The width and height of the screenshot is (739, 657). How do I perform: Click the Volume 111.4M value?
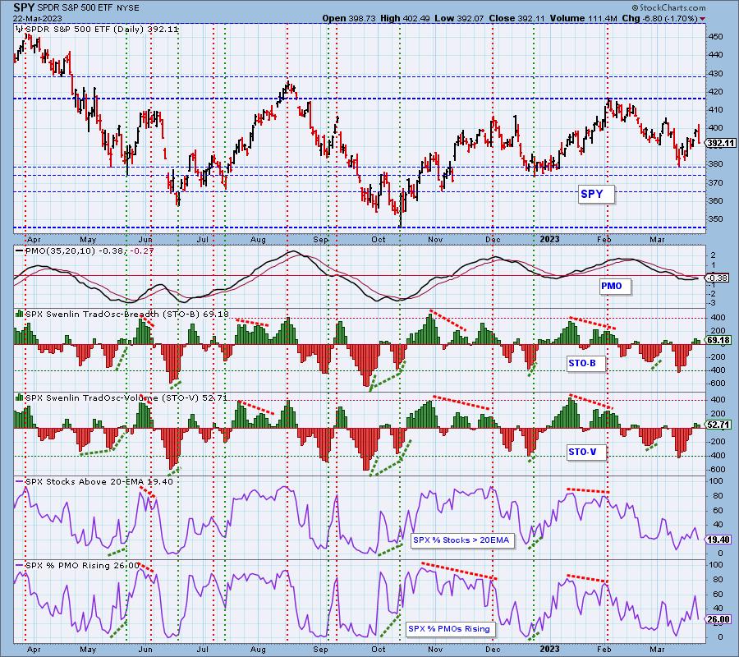pos(583,18)
